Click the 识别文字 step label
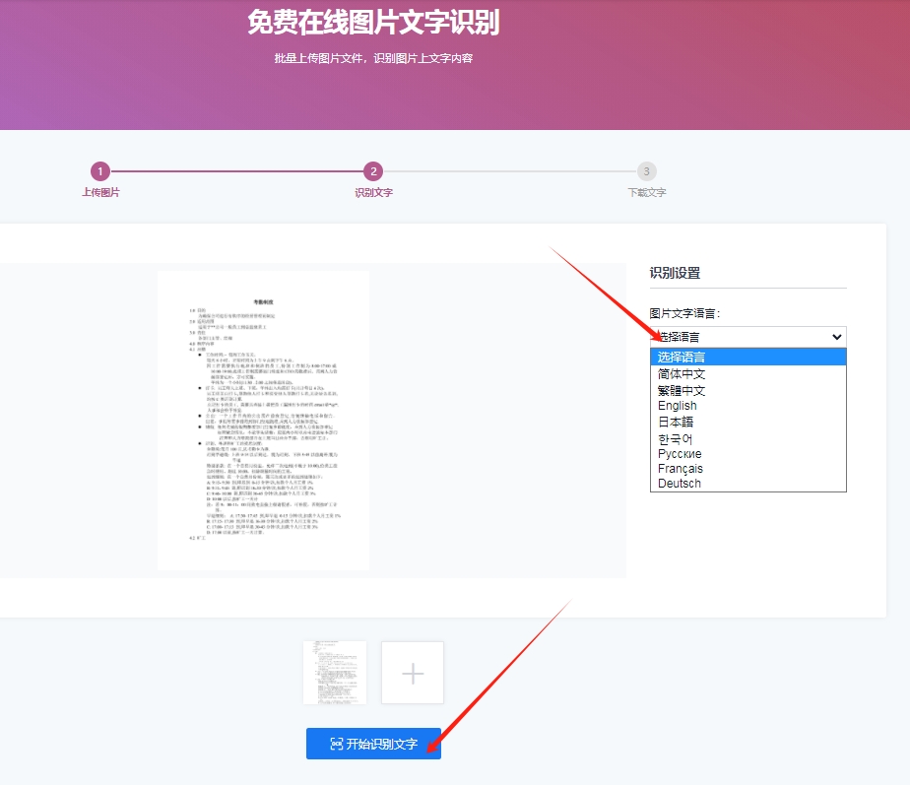The width and height of the screenshot is (910, 785). [x=373, y=192]
